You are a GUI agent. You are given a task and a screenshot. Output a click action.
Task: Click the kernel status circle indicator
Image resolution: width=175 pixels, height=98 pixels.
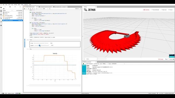pos(80,9)
